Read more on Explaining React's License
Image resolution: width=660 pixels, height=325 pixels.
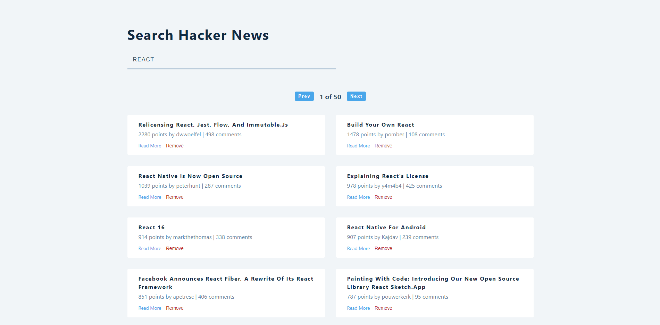pyautogui.click(x=358, y=197)
